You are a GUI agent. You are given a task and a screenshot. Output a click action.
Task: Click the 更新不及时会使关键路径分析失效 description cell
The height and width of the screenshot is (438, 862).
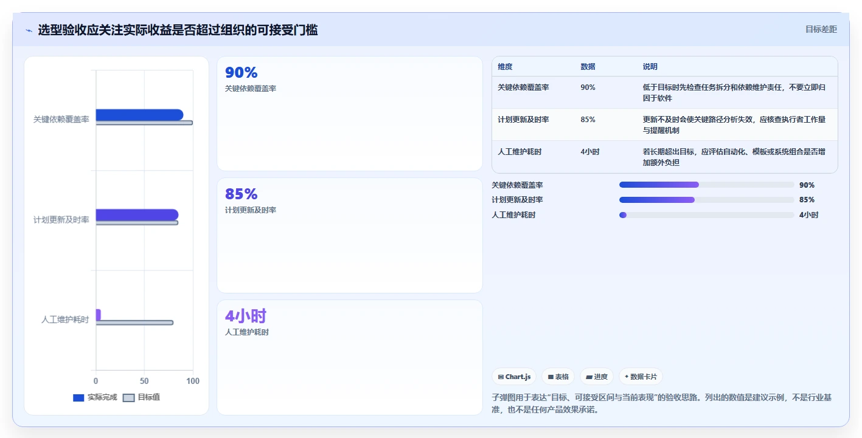(x=734, y=125)
